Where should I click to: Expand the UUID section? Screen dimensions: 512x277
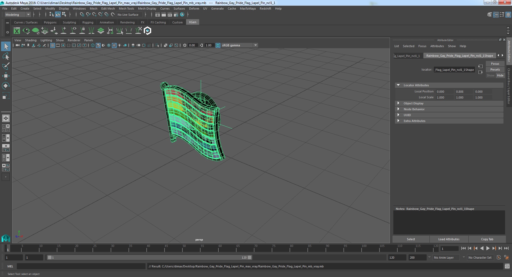click(398, 115)
